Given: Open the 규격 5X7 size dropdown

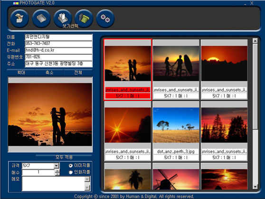Looking at the screenshot, I should [x=57, y=166].
